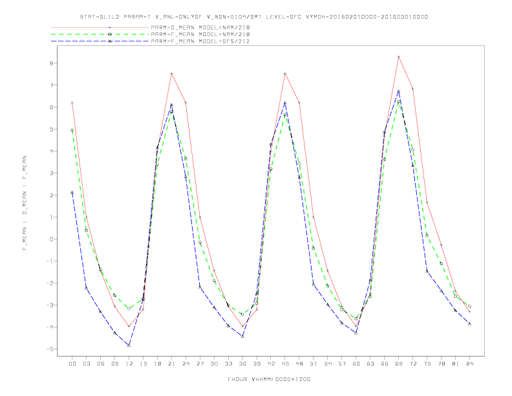This screenshot has width=512, height=396.
Task: Click x-axis tick label 24
Action: 186,364
